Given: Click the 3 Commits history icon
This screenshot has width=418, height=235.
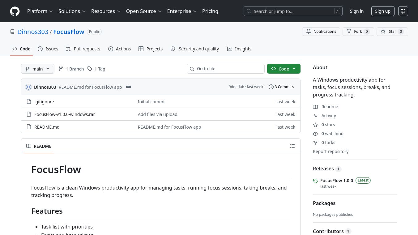Looking at the screenshot, I should (x=271, y=87).
